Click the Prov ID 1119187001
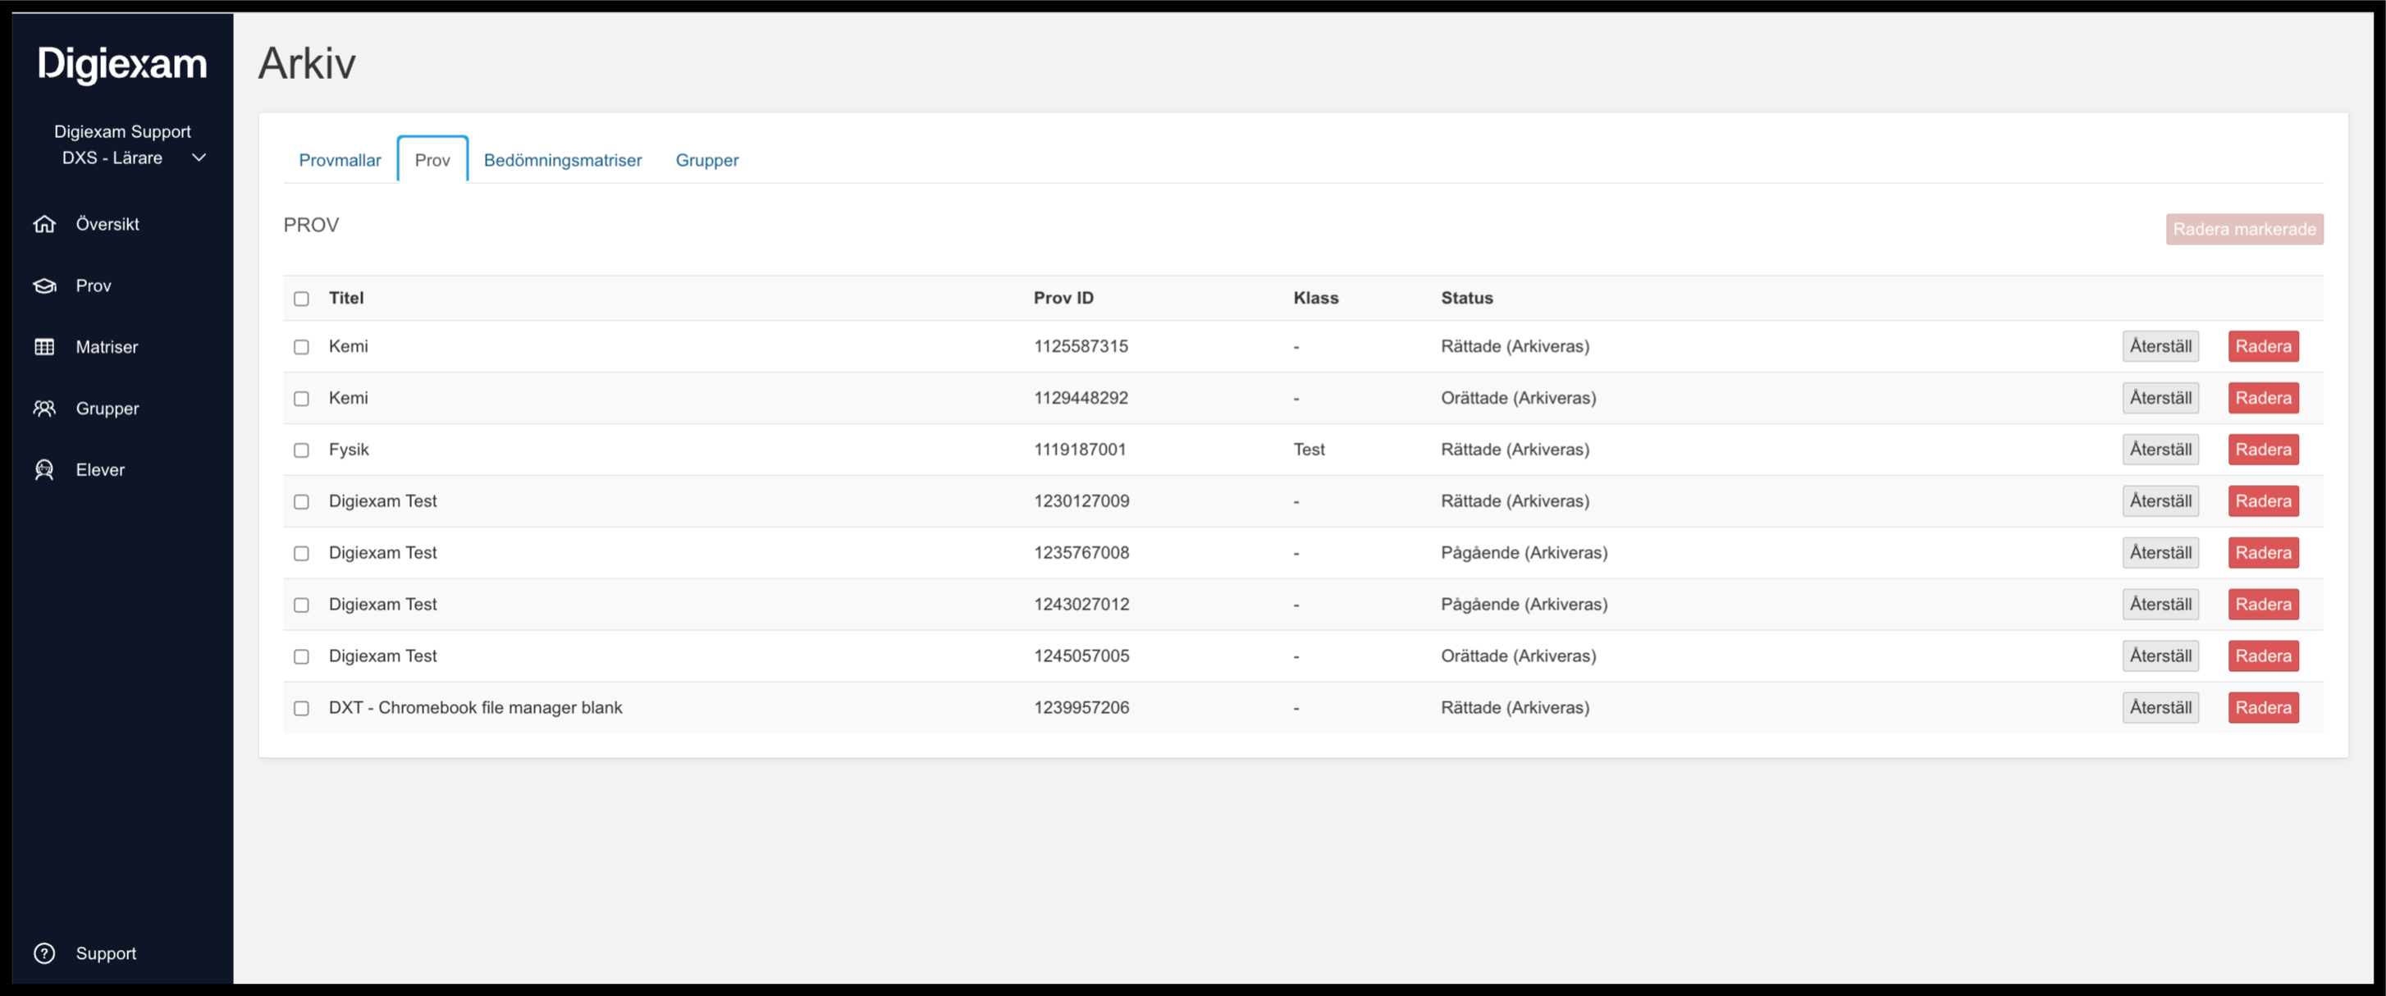The width and height of the screenshot is (2386, 996). click(1080, 450)
